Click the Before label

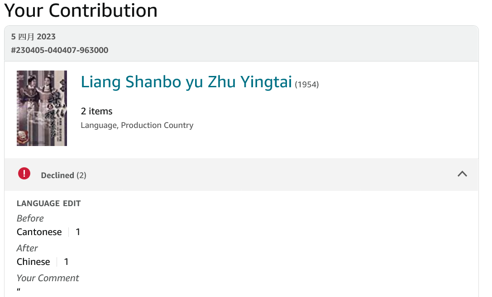tap(30, 218)
